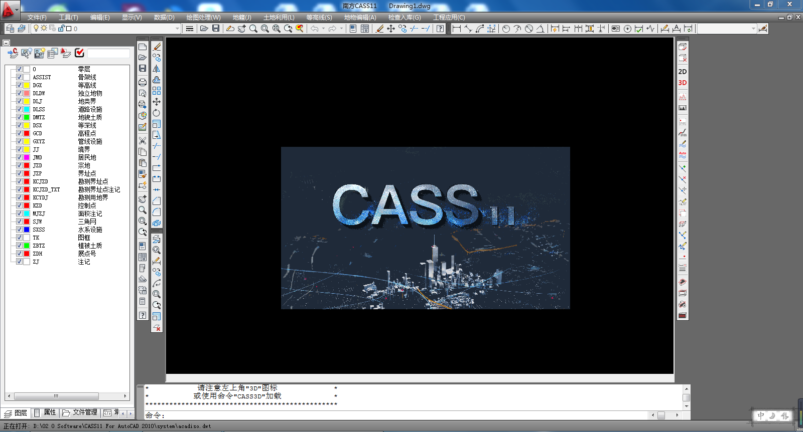Viewport: 803px width, 432px height.
Task: Click the Zoom Extents icon in top toolbar
Action: pos(277,29)
